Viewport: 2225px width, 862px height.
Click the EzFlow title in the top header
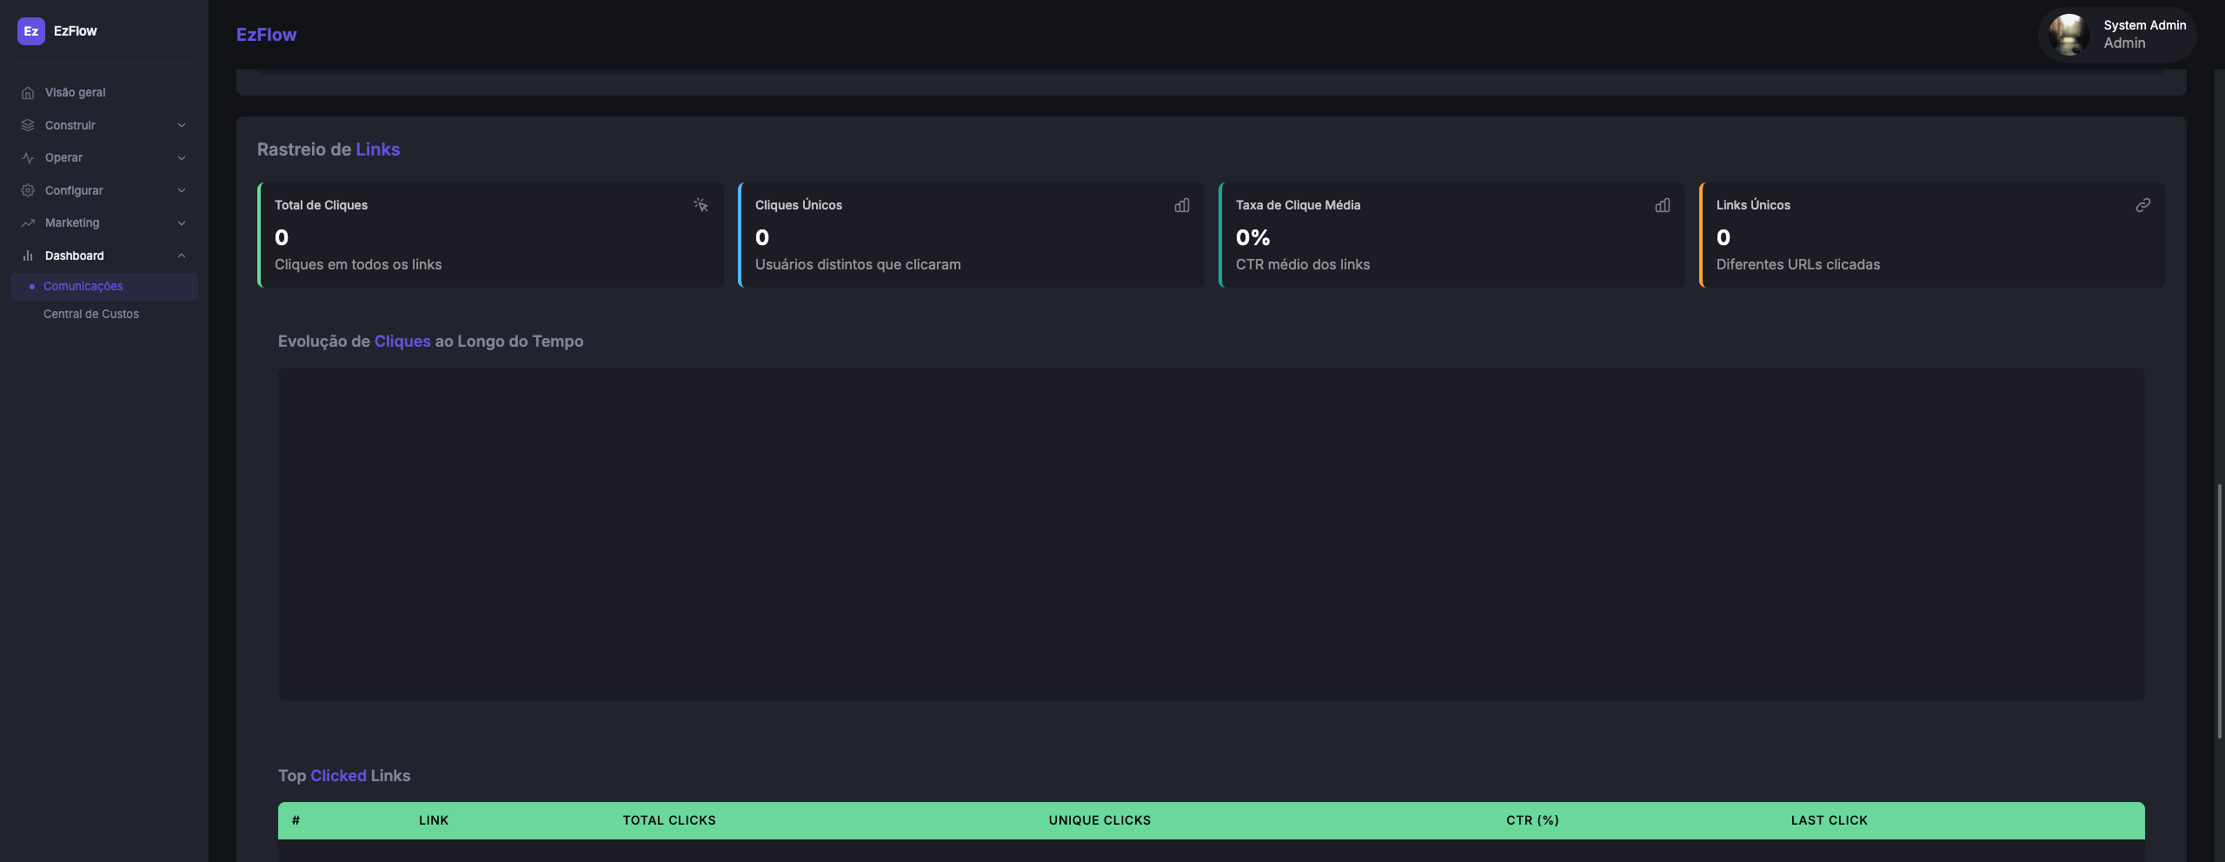[x=266, y=35]
